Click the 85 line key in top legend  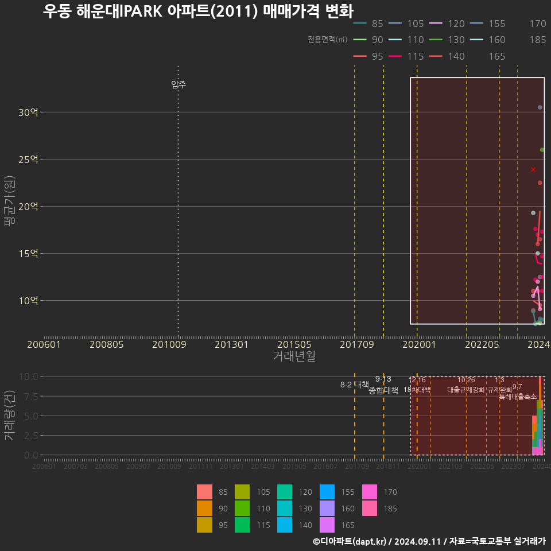(360, 24)
